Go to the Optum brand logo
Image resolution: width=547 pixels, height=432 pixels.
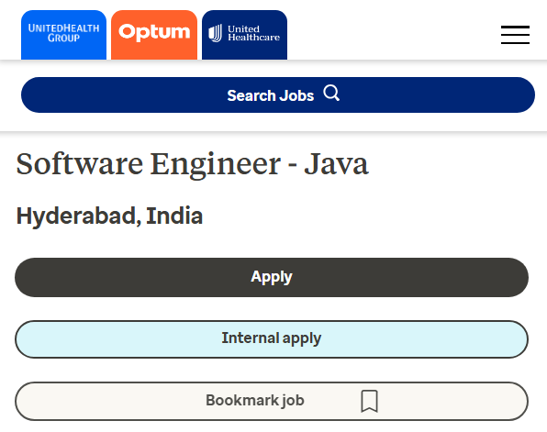click(154, 35)
